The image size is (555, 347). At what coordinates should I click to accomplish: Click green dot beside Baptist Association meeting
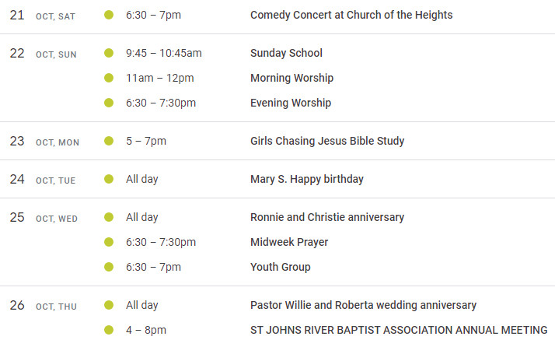click(109, 330)
